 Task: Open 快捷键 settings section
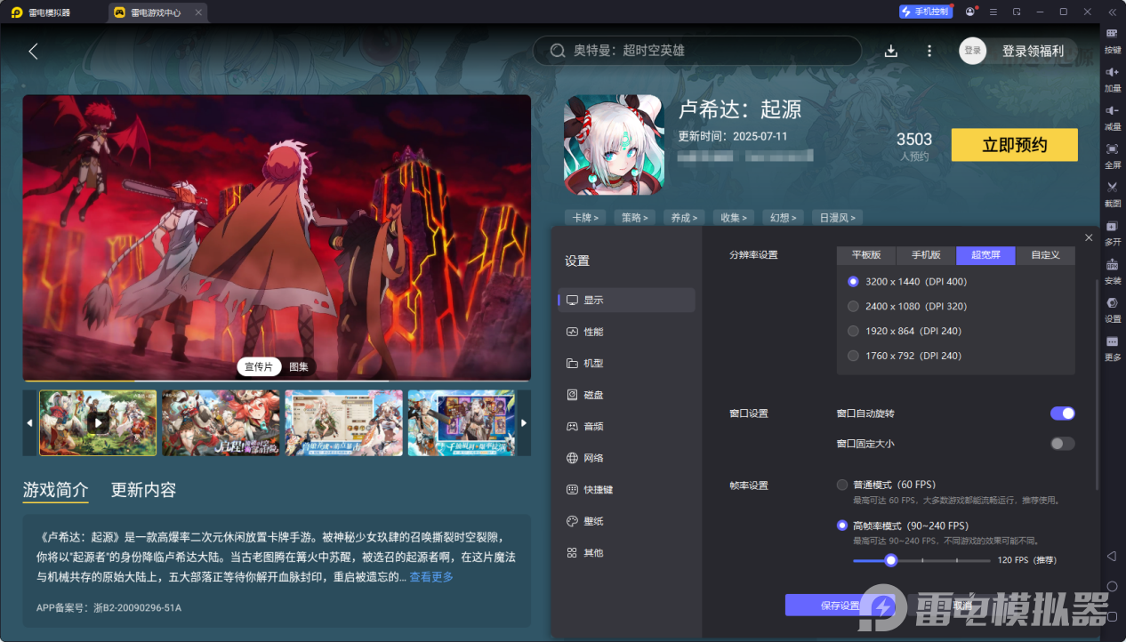click(627, 489)
